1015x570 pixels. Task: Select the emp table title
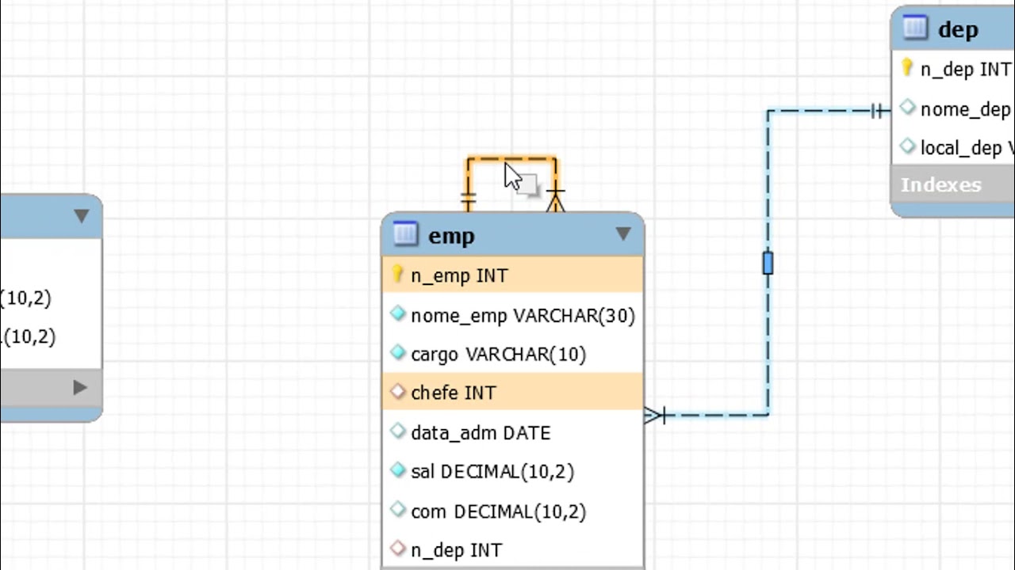[451, 236]
